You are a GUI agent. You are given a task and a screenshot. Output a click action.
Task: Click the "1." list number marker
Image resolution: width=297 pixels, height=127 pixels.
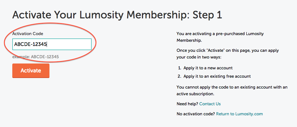[180, 68]
